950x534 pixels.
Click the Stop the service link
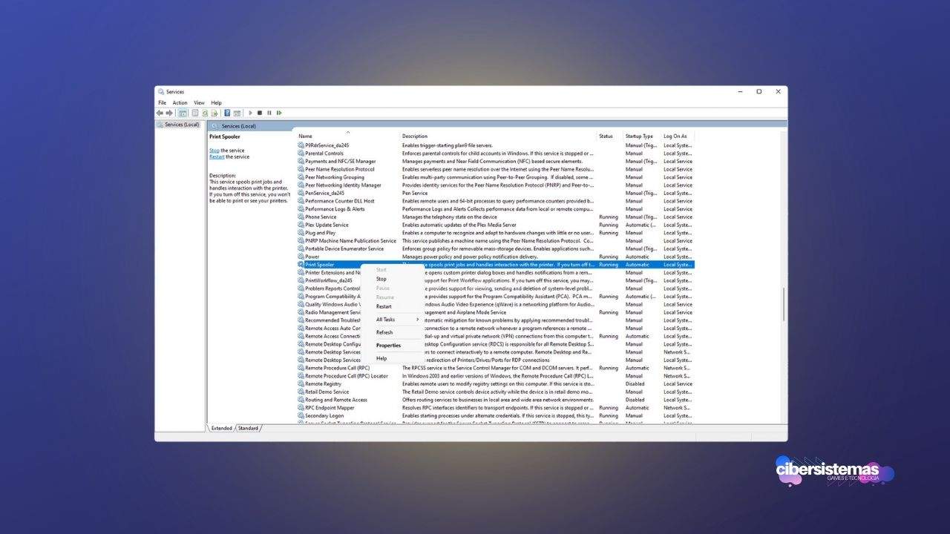pyautogui.click(x=214, y=151)
